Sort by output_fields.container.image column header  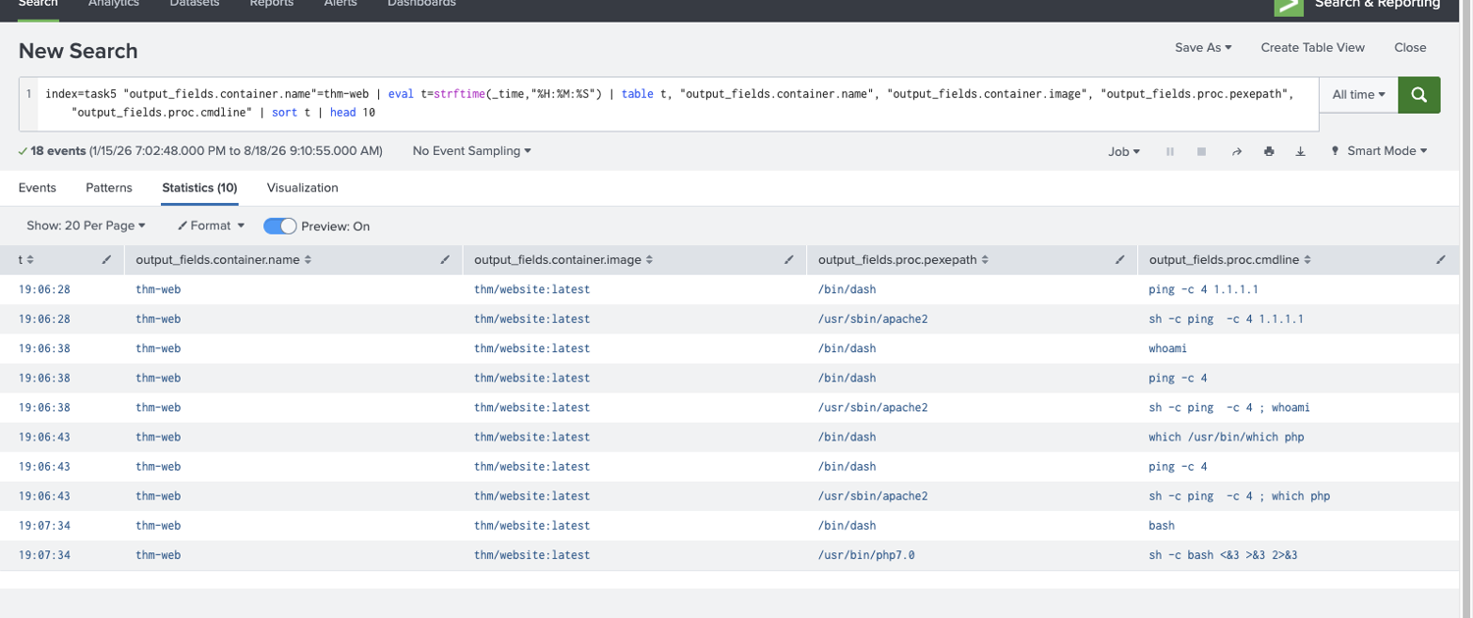(x=564, y=260)
